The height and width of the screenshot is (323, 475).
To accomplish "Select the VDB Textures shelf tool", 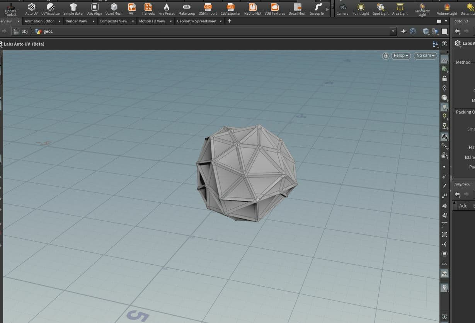I will click(x=274, y=9).
